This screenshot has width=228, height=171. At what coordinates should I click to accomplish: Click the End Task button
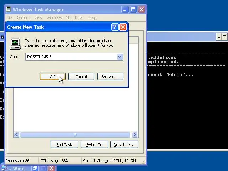[x=64, y=145]
